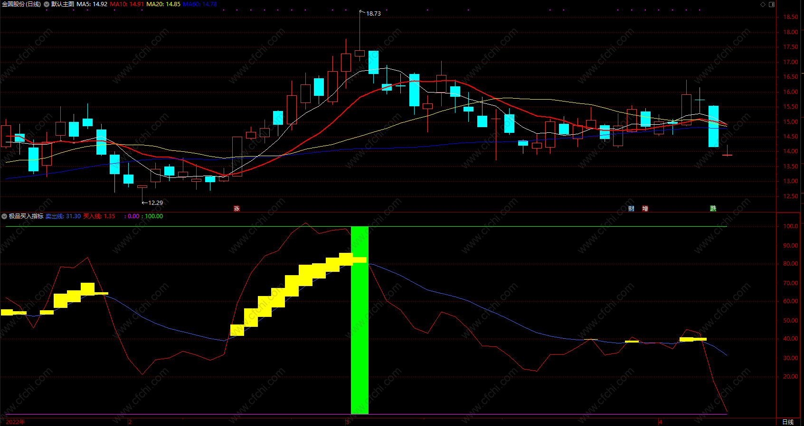This screenshot has width=804, height=426.
Task: Select the MA20: 14.85 label
Action: pos(163,4)
